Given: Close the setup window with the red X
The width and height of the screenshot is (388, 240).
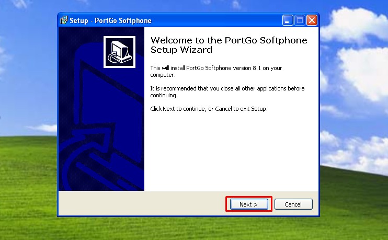Looking at the screenshot, I should point(312,20).
